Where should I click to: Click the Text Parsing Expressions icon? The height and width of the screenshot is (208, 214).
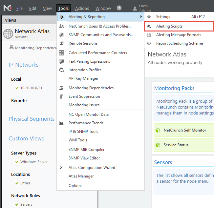click(61, 61)
